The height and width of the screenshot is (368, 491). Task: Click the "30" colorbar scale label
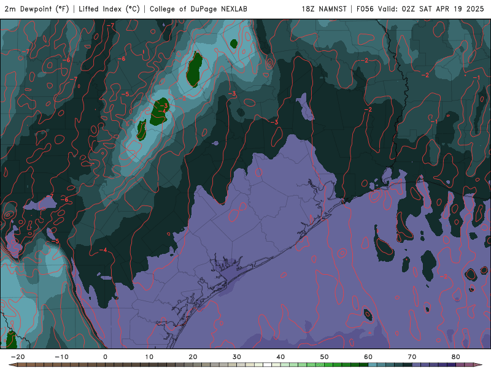(237, 357)
